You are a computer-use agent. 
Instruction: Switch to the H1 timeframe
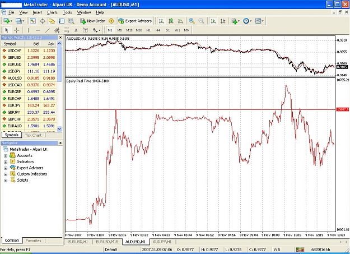point(148,30)
